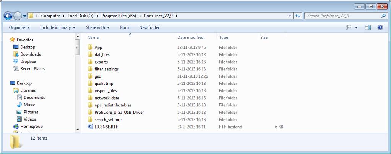The height and width of the screenshot is (154, 391).
Task: Toggle the preview pane
Action: [368, 27]
